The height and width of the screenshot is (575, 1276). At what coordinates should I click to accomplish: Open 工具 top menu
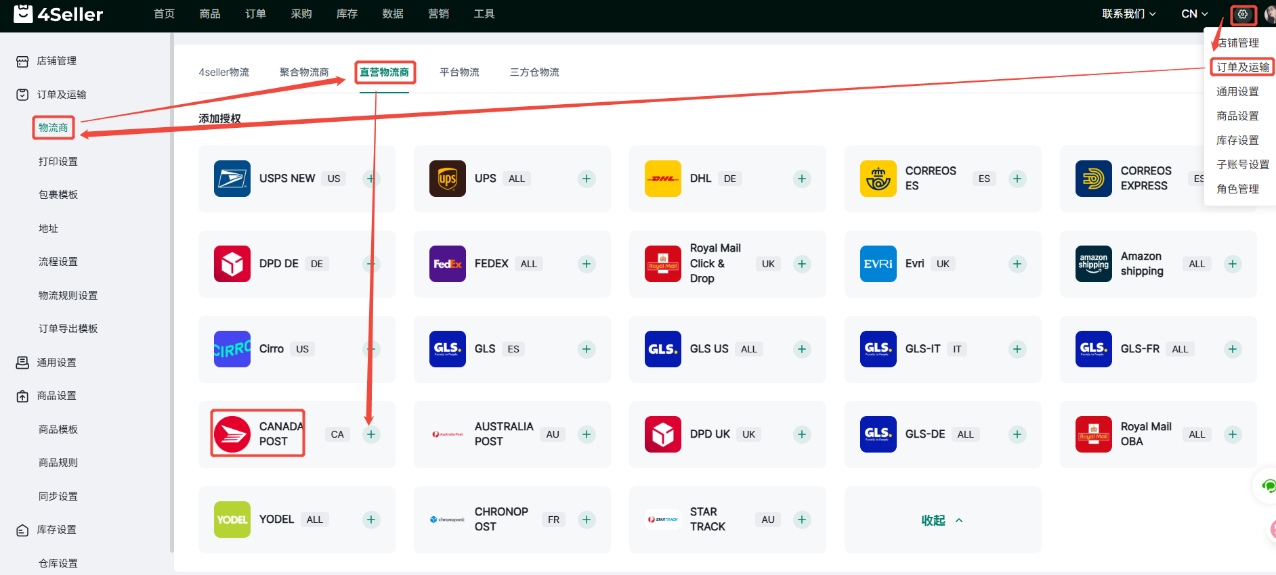[484, 14]
